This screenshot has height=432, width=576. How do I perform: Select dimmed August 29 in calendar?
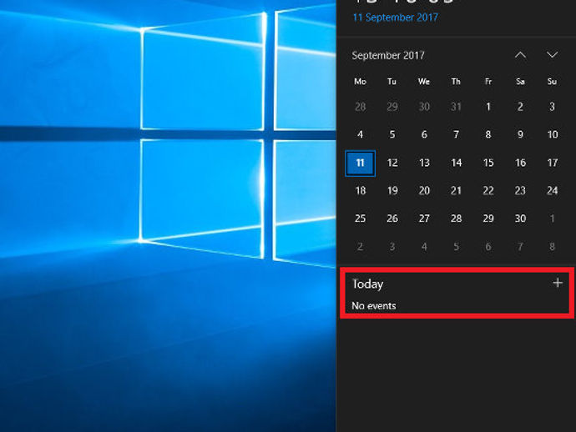pos(392,107)
